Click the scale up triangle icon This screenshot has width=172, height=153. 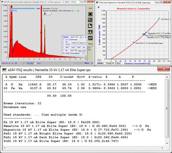pos(10,63)
